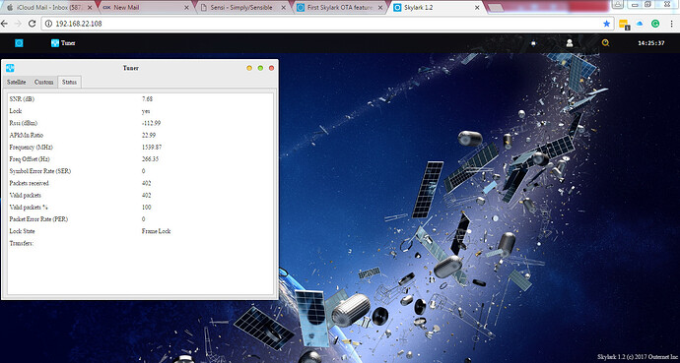The image size is (680, 363).
Task: Switch to the Satellite tab
Action: (x=17, y=83)
